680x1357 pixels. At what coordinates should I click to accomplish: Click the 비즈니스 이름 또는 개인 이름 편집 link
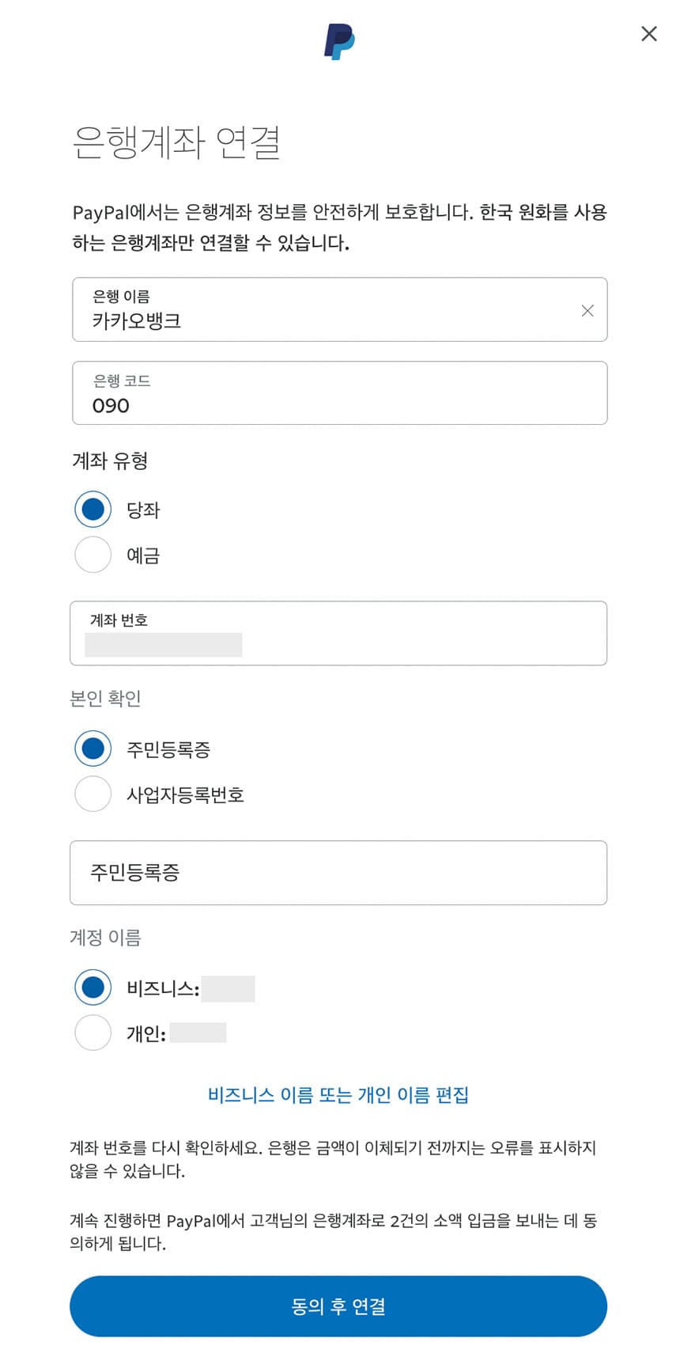point(339,1095)
